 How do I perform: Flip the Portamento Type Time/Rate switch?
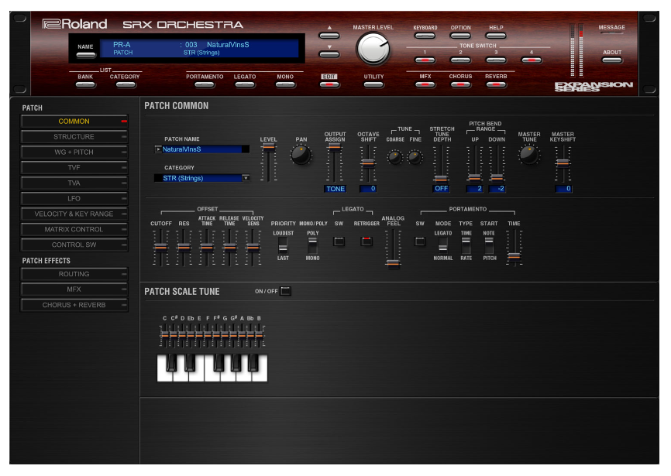point(466,245)
